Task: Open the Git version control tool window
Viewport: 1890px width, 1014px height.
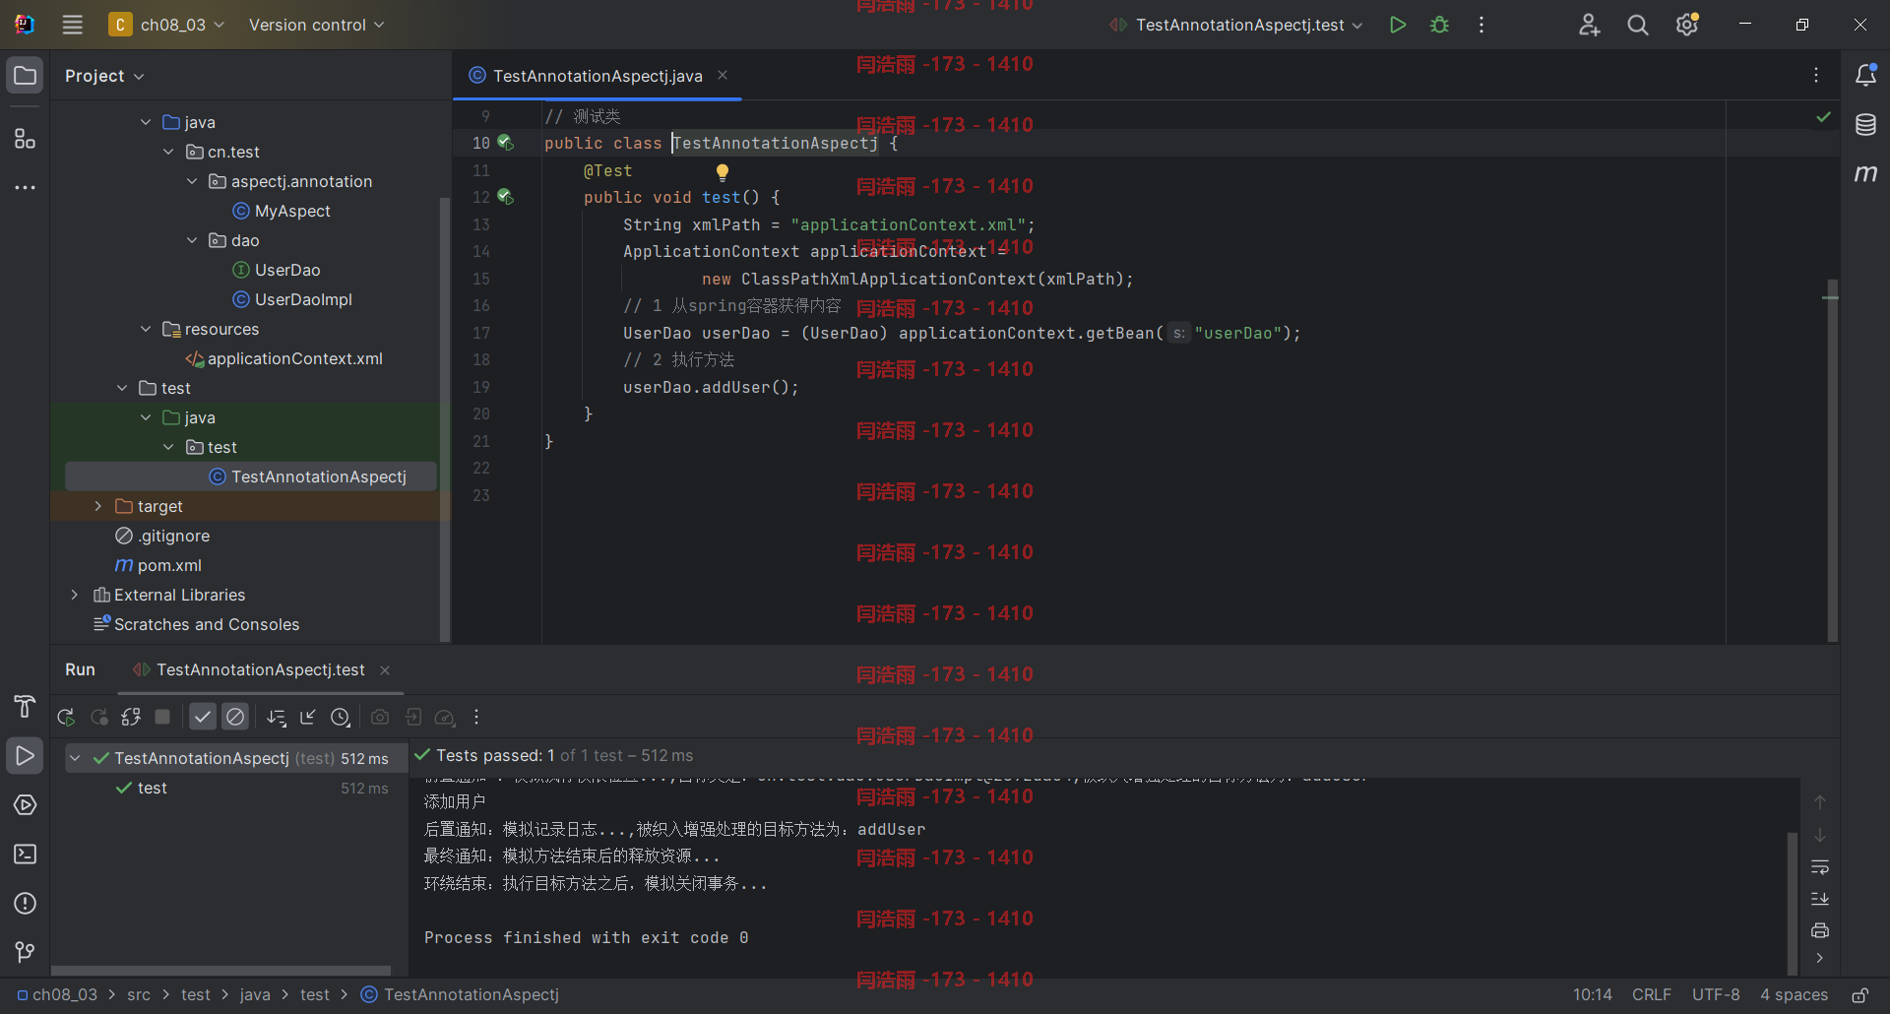Action: click(x=25, y=952)
